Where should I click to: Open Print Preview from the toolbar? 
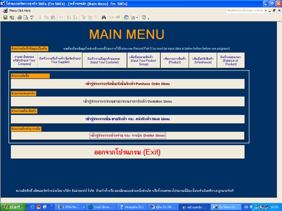(25, 17)
